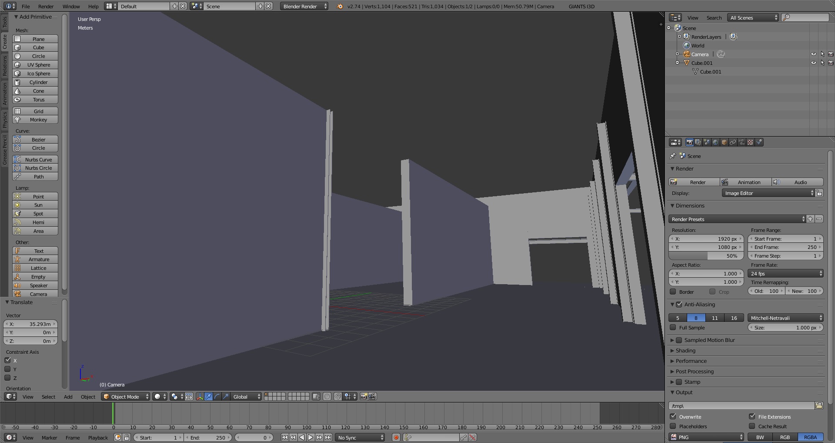Viewport: 835px width, 443px height.
Task: Enable the Z constraint axis checkbox
Action: [7, 378]
